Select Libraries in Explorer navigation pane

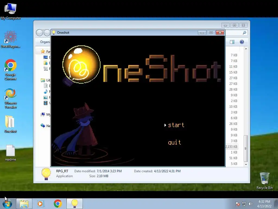point(45,80)
